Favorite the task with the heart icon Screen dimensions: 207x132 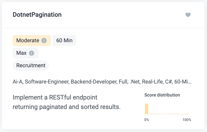(x=188, y=15)
